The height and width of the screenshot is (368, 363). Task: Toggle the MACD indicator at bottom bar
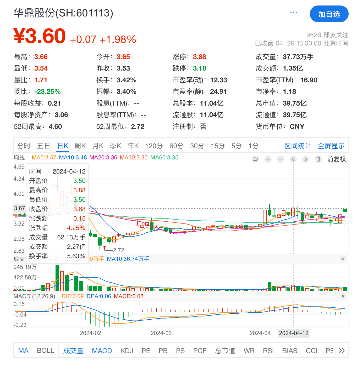[x=102, y=351]
